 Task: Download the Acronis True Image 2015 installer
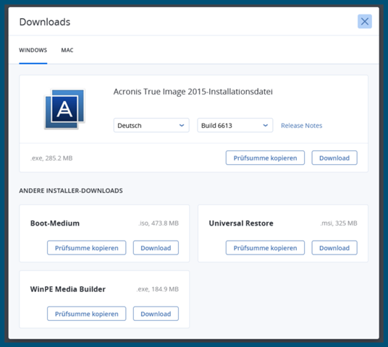tap(334, 158)
